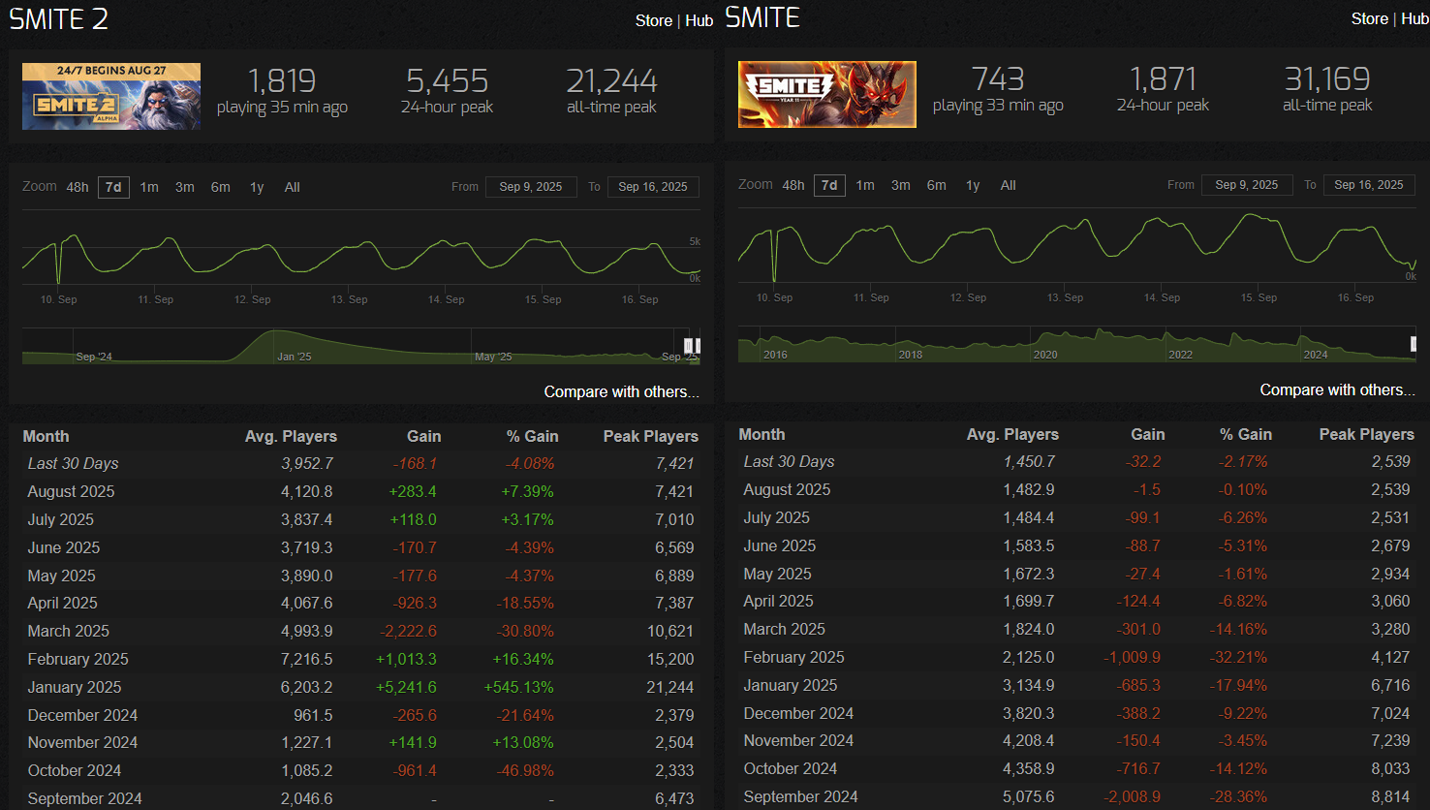Set SMITE chart zoom to 3m
Viewport: 1430px width, 810px height.
click(x=901, y=185)
